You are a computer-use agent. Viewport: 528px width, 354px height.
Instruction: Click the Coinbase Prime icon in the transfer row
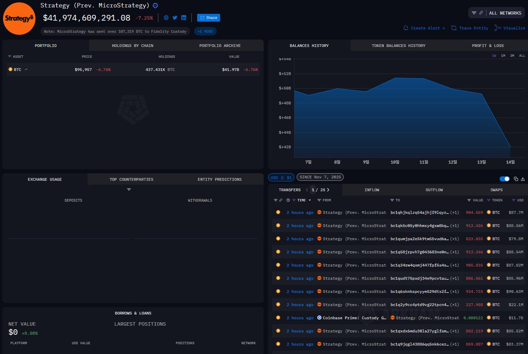click(x=319, y=317)
